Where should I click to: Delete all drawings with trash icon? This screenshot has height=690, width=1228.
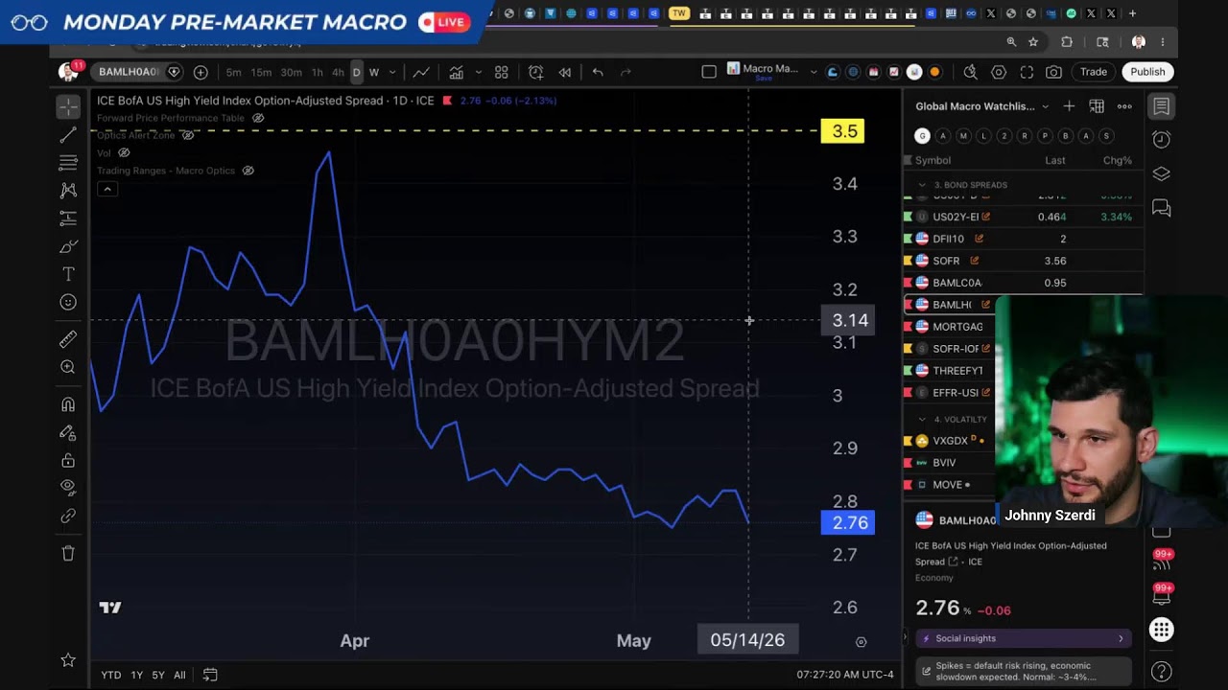(68, 553)
